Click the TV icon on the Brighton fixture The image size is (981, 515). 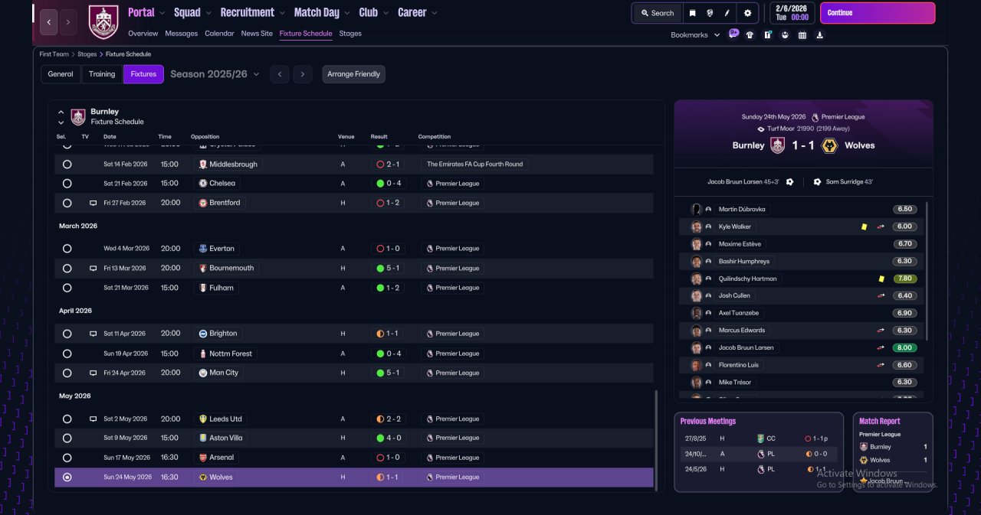[93, 334]
